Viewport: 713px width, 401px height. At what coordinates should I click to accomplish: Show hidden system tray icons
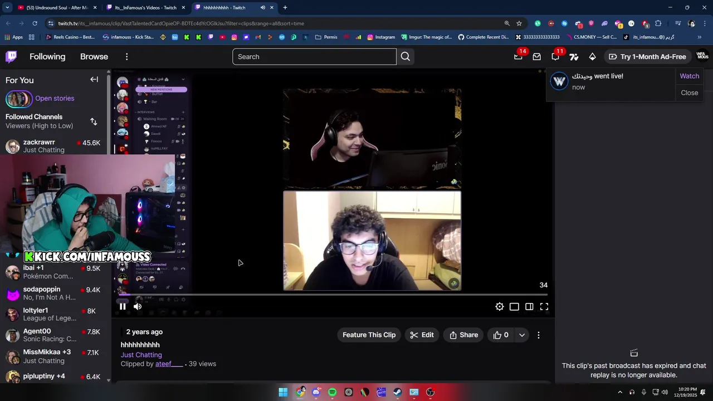(x=621, y=392)
